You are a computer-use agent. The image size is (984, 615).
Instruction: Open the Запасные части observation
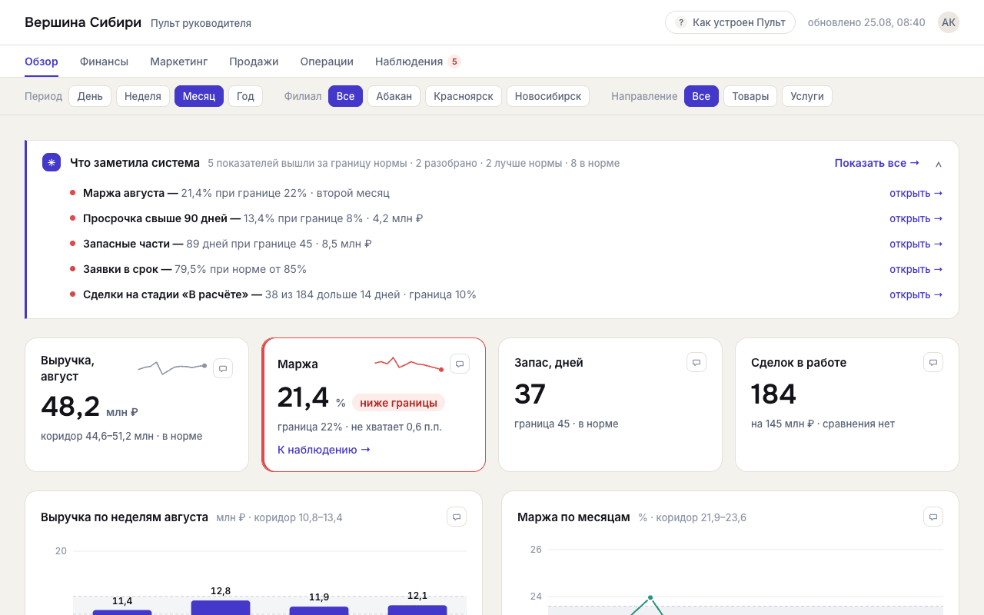916,244
